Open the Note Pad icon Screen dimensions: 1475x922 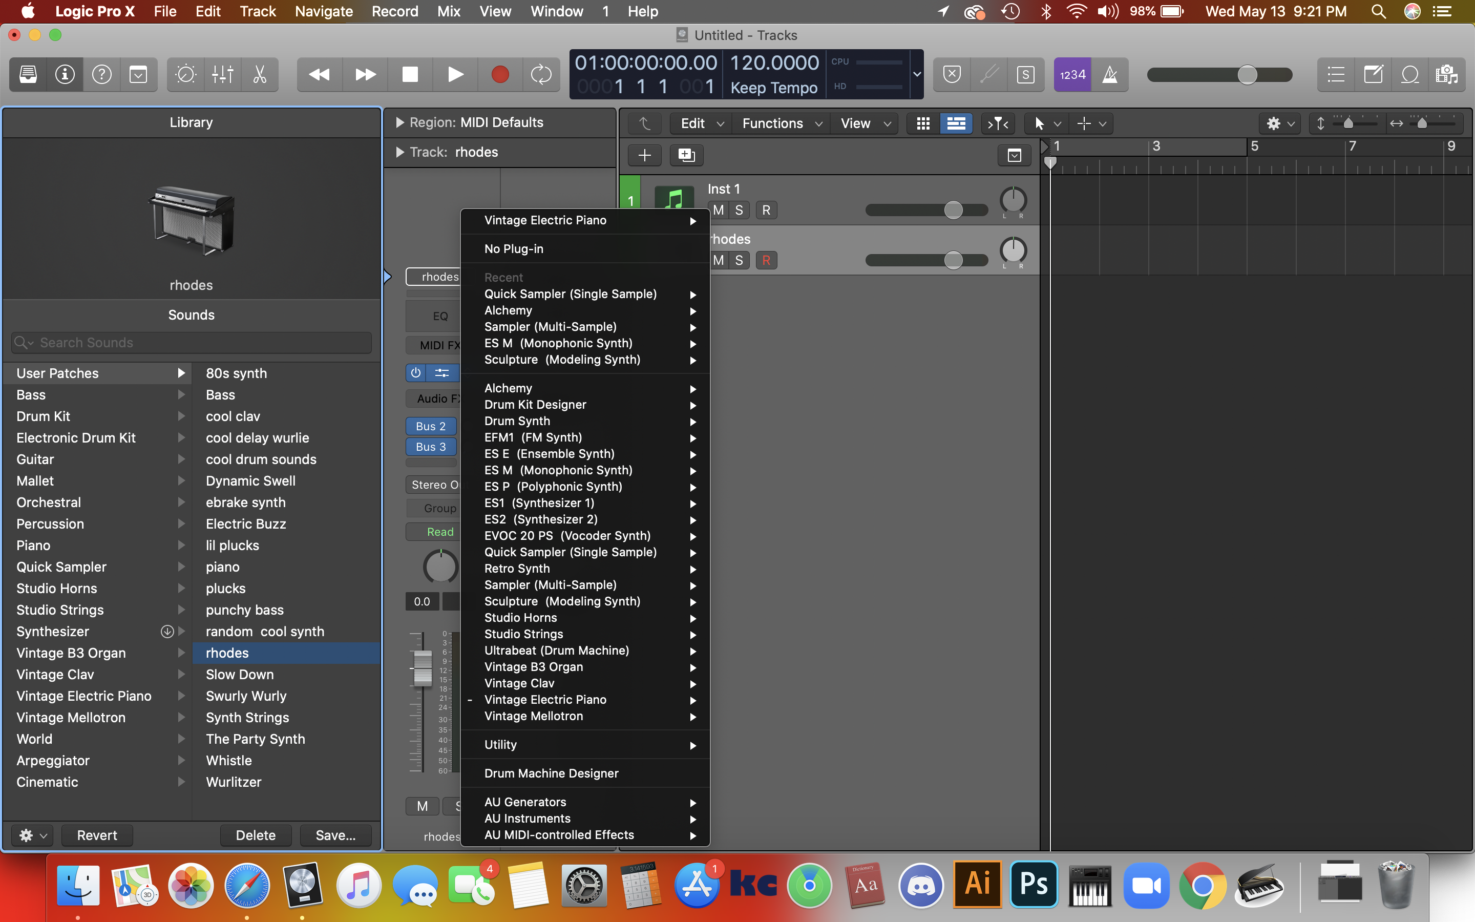[x=1373, y=74]
